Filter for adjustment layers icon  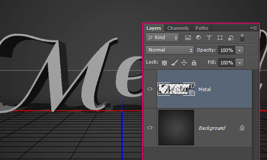[198, 37]
